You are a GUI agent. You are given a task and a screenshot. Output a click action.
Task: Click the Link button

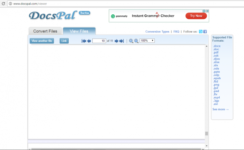tap(64, 41)
